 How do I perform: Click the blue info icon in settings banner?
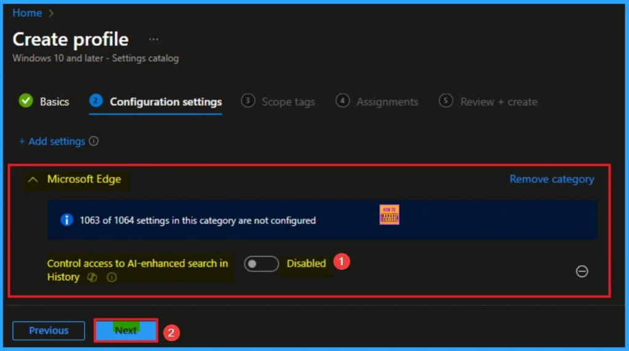(66, 220)
